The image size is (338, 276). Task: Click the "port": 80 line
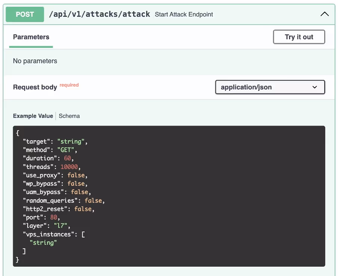tap(42, 218)
